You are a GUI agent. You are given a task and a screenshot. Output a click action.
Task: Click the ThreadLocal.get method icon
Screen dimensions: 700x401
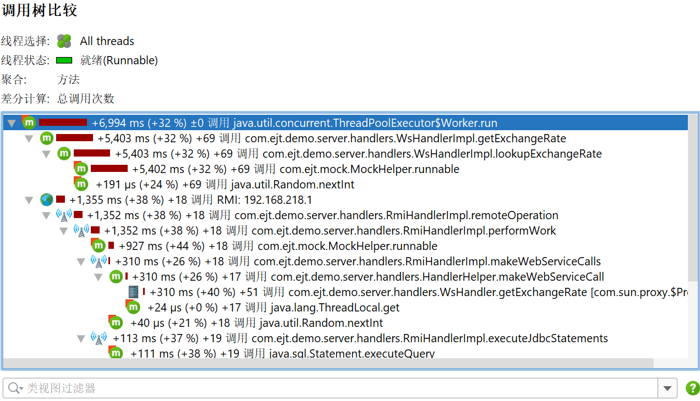(133, 307)
